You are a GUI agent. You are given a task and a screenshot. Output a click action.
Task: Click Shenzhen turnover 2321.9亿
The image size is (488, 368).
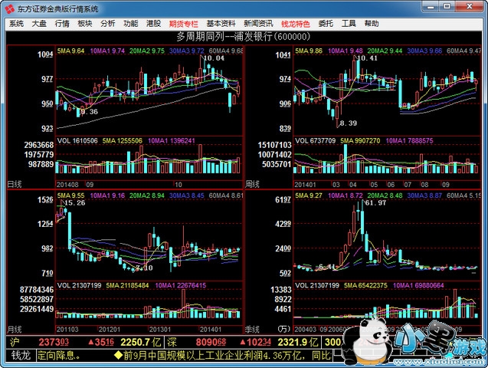coord(297,342)
